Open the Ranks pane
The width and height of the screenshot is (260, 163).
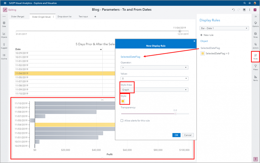[x=256, y=78]
